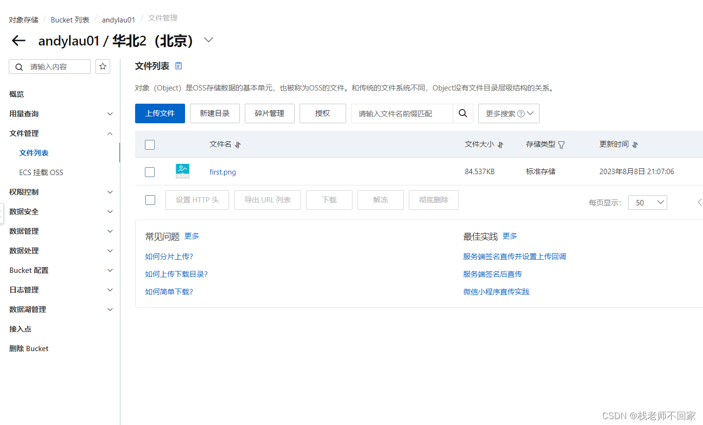Filter 存储类型 with the funnel icon
The height and width of the screenshot is (425, 703).
coord(562,145)
